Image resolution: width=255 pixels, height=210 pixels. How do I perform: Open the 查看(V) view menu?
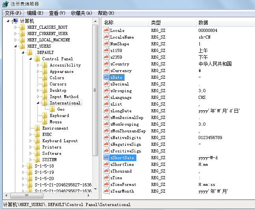57,13
